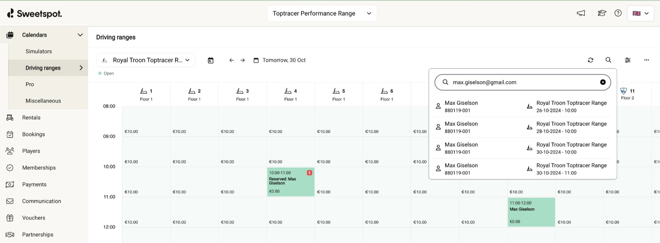Open the academy graduation cap icon
This screenshot has height=243, width=660.
[602, 13]
